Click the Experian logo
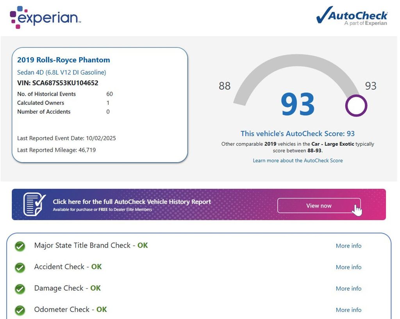The width and height of the screenshot is (400, 319). [x=45, y=18]
